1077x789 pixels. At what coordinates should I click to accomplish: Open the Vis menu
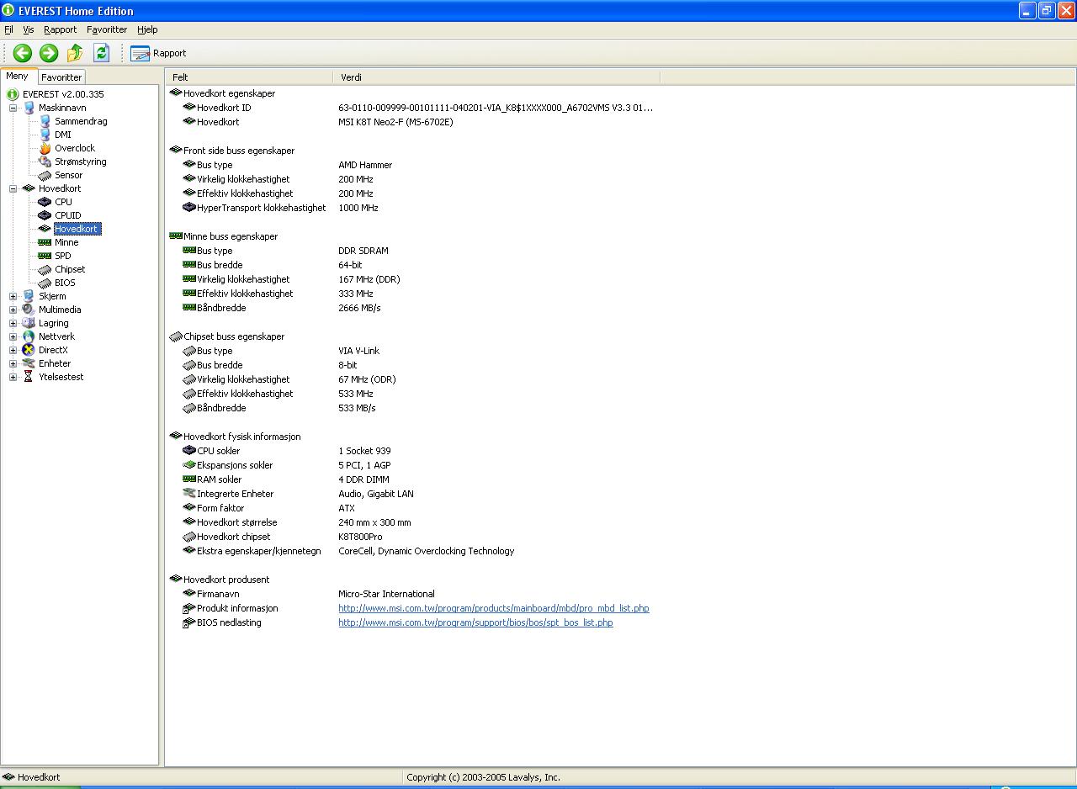tap(29, 29)
